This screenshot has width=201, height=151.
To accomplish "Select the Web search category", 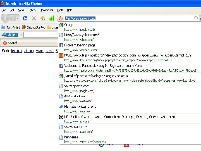I will click(x=6, y=51).
